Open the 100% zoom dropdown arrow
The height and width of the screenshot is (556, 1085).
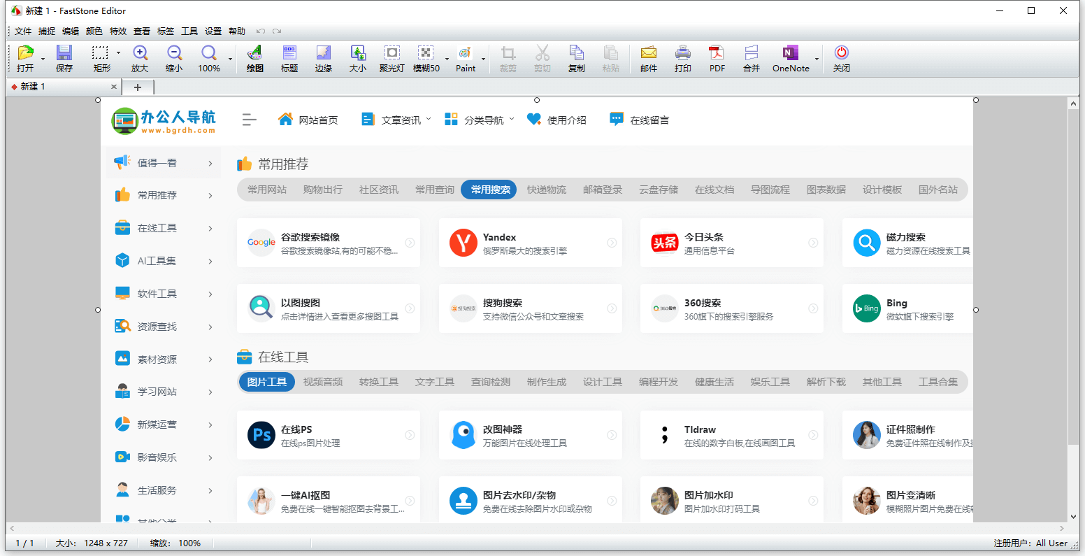click(230, 59)
